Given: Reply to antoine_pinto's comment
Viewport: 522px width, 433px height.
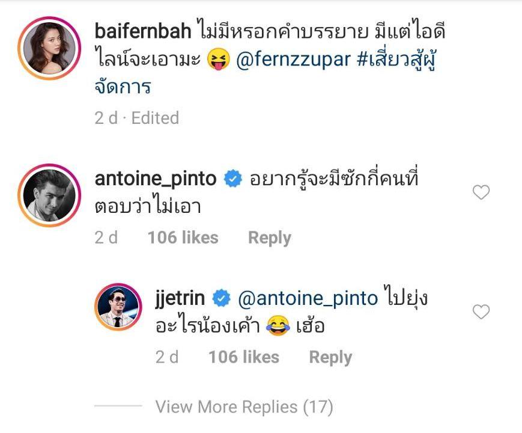Looking at the screenshot, I should 270,238.
